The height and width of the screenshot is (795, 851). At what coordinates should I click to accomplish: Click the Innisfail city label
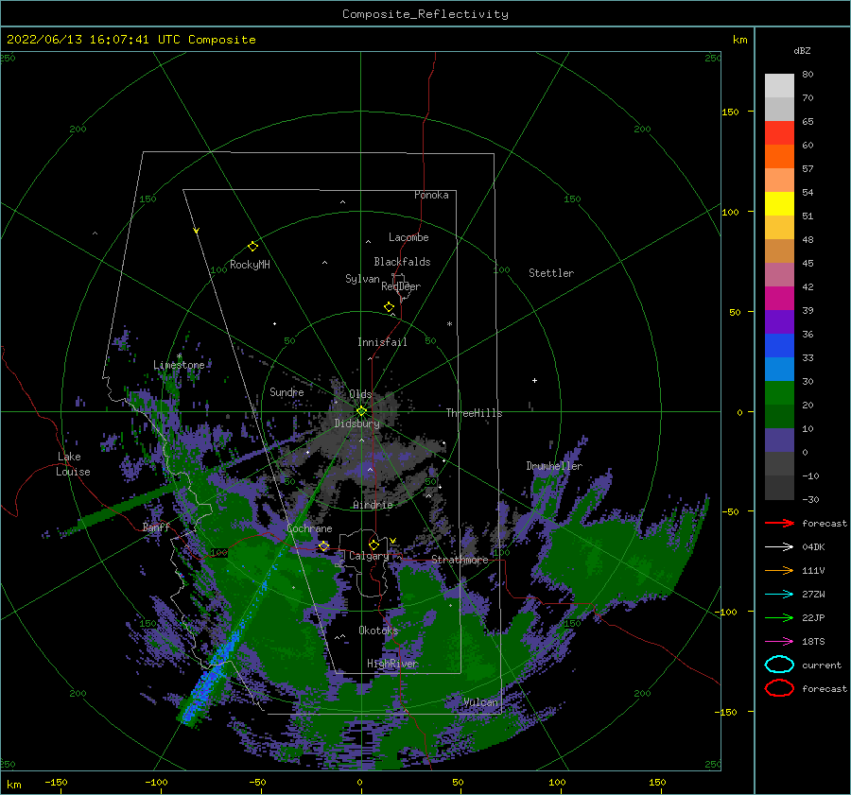(382, 342)
